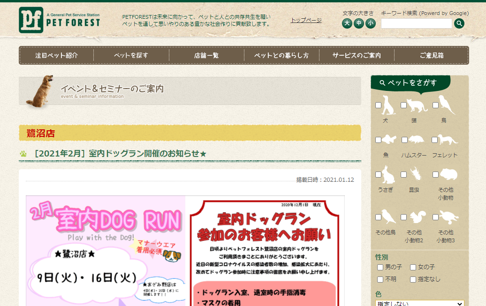486x306 pixels.
Task: Check the その他鳥 checkbox
Action: coord(378,217)
